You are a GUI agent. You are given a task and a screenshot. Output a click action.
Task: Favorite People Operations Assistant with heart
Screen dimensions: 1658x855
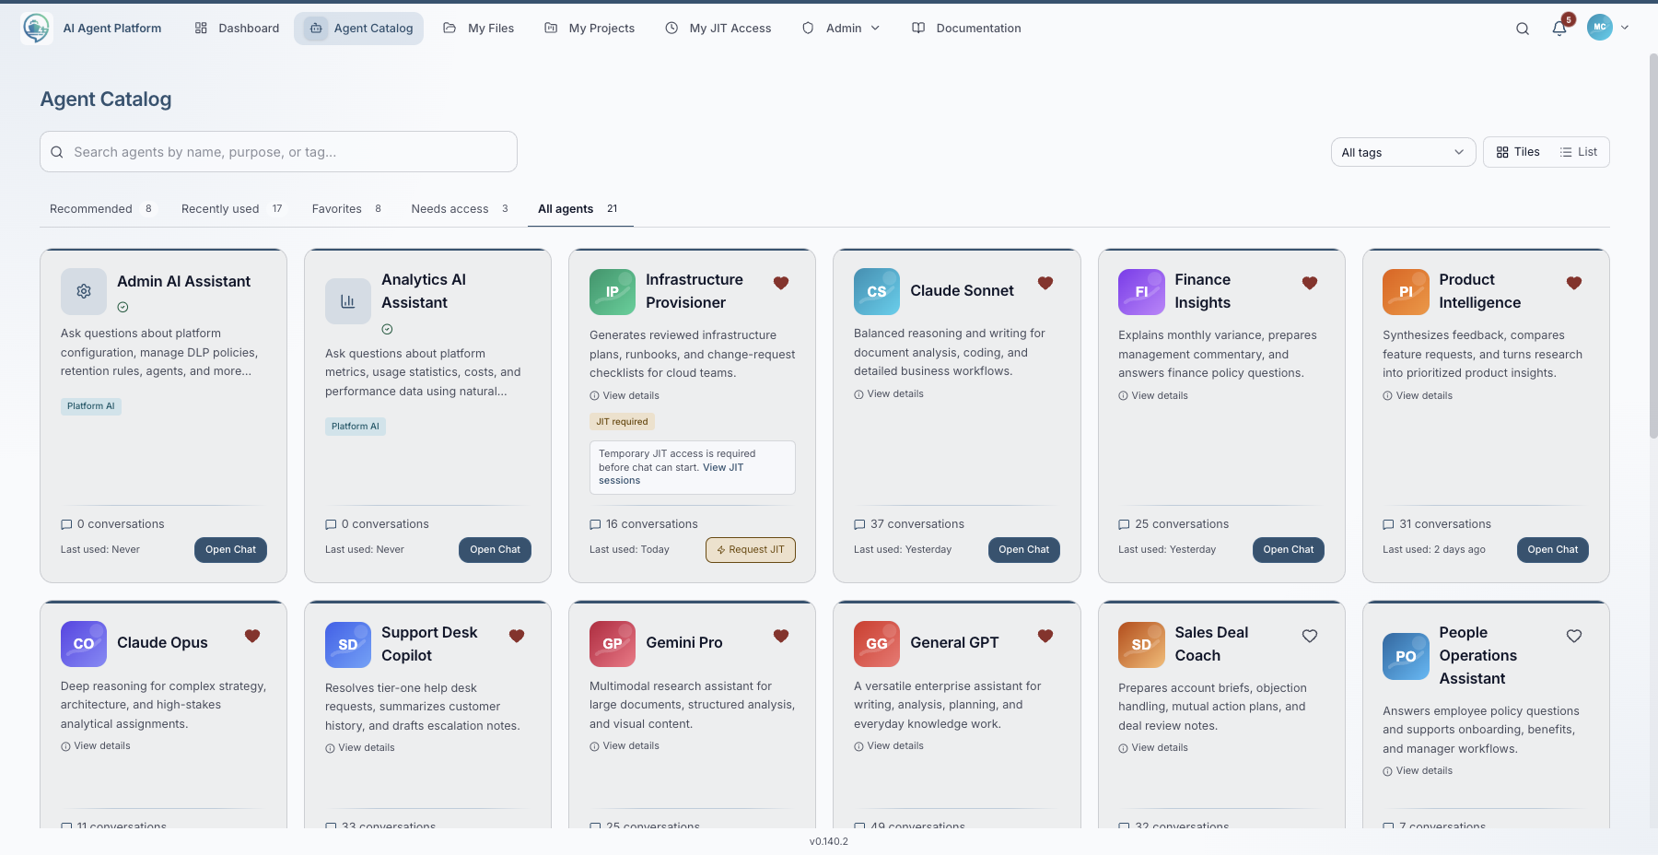click(1574, 636)
